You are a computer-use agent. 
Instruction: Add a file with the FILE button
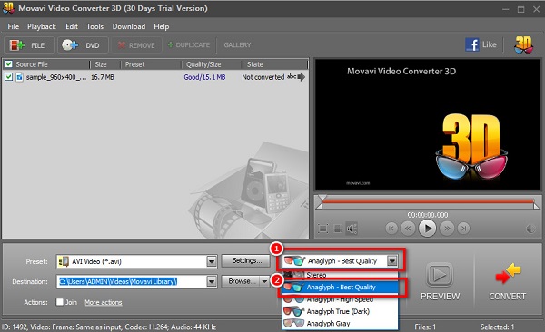[x=29, y=45]
